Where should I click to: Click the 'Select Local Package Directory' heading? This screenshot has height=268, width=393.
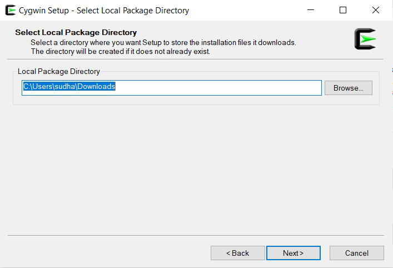point(76,32)
